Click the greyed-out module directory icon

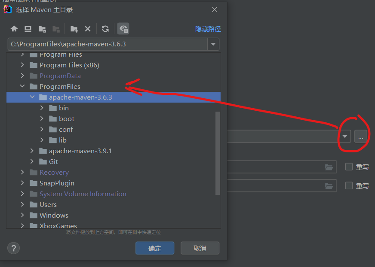tap(56, 29)
